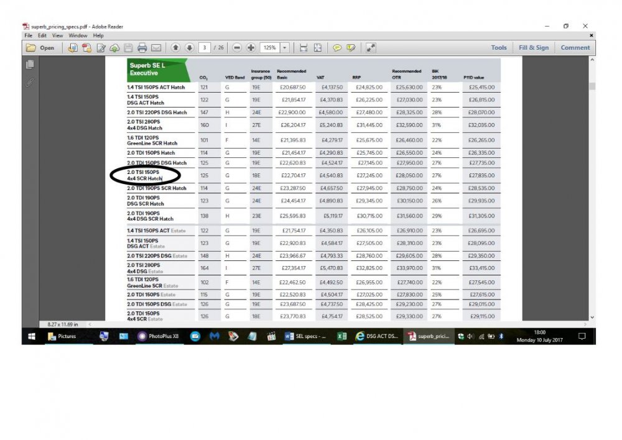Click the Malwarebytes icon in taskbar
622x440 pixels.
click(214, 337)
